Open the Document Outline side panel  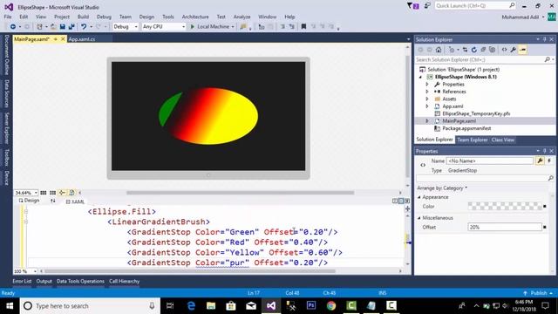[6, 54]
